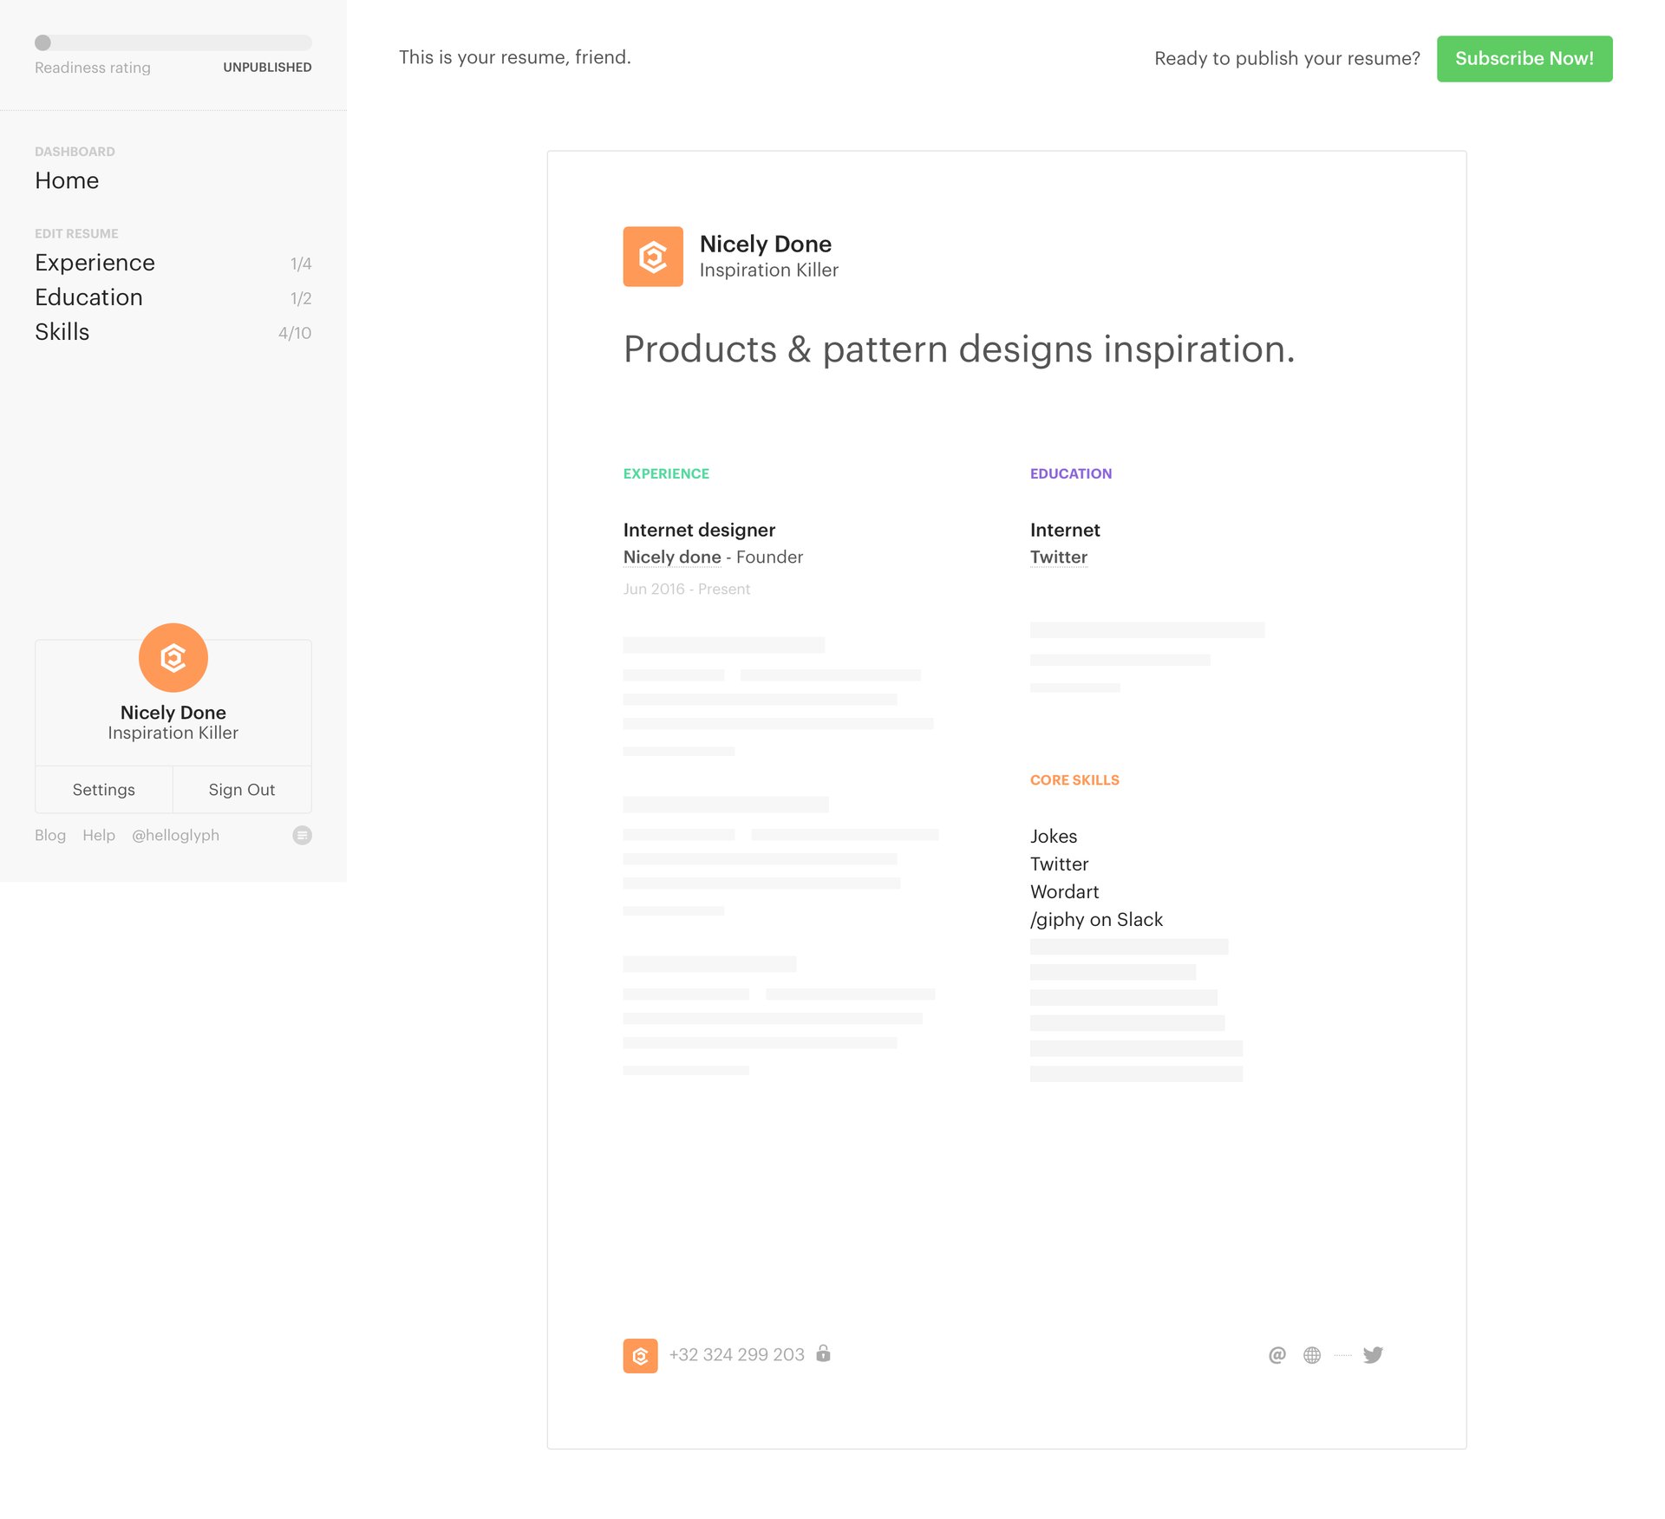Click the underlined Nicely done company link
Screen dimensions: 1665x1519
click(671, 557)
